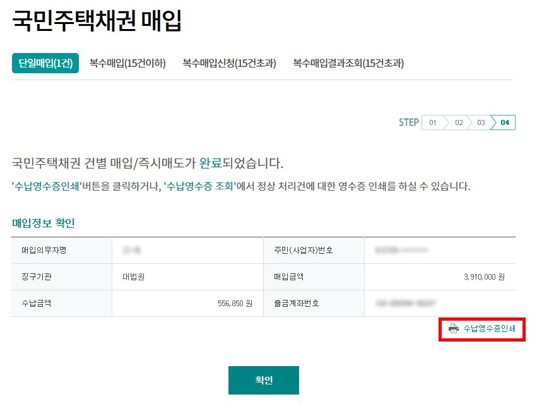Select the 단일매입(1건) tab
537x416 pixels.
pos(45,63)
